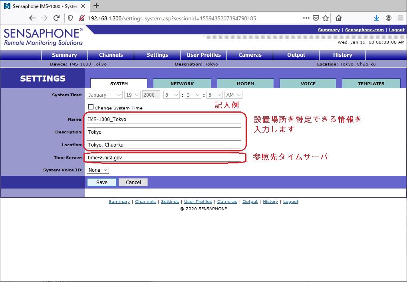Click the Description field containing Tokyo

coord(164,132)
